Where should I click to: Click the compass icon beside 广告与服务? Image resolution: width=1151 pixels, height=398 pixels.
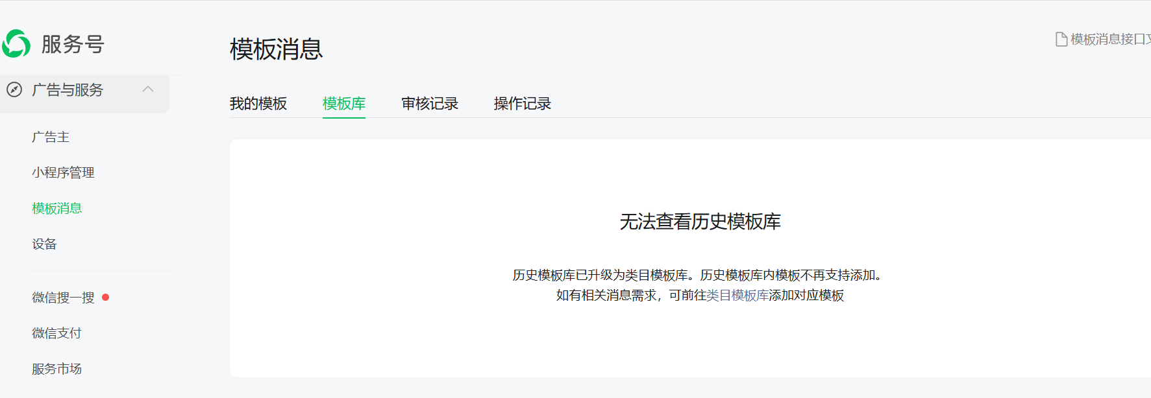point(14,89)
